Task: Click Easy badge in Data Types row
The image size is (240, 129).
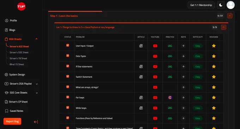Action: [198, 56]
